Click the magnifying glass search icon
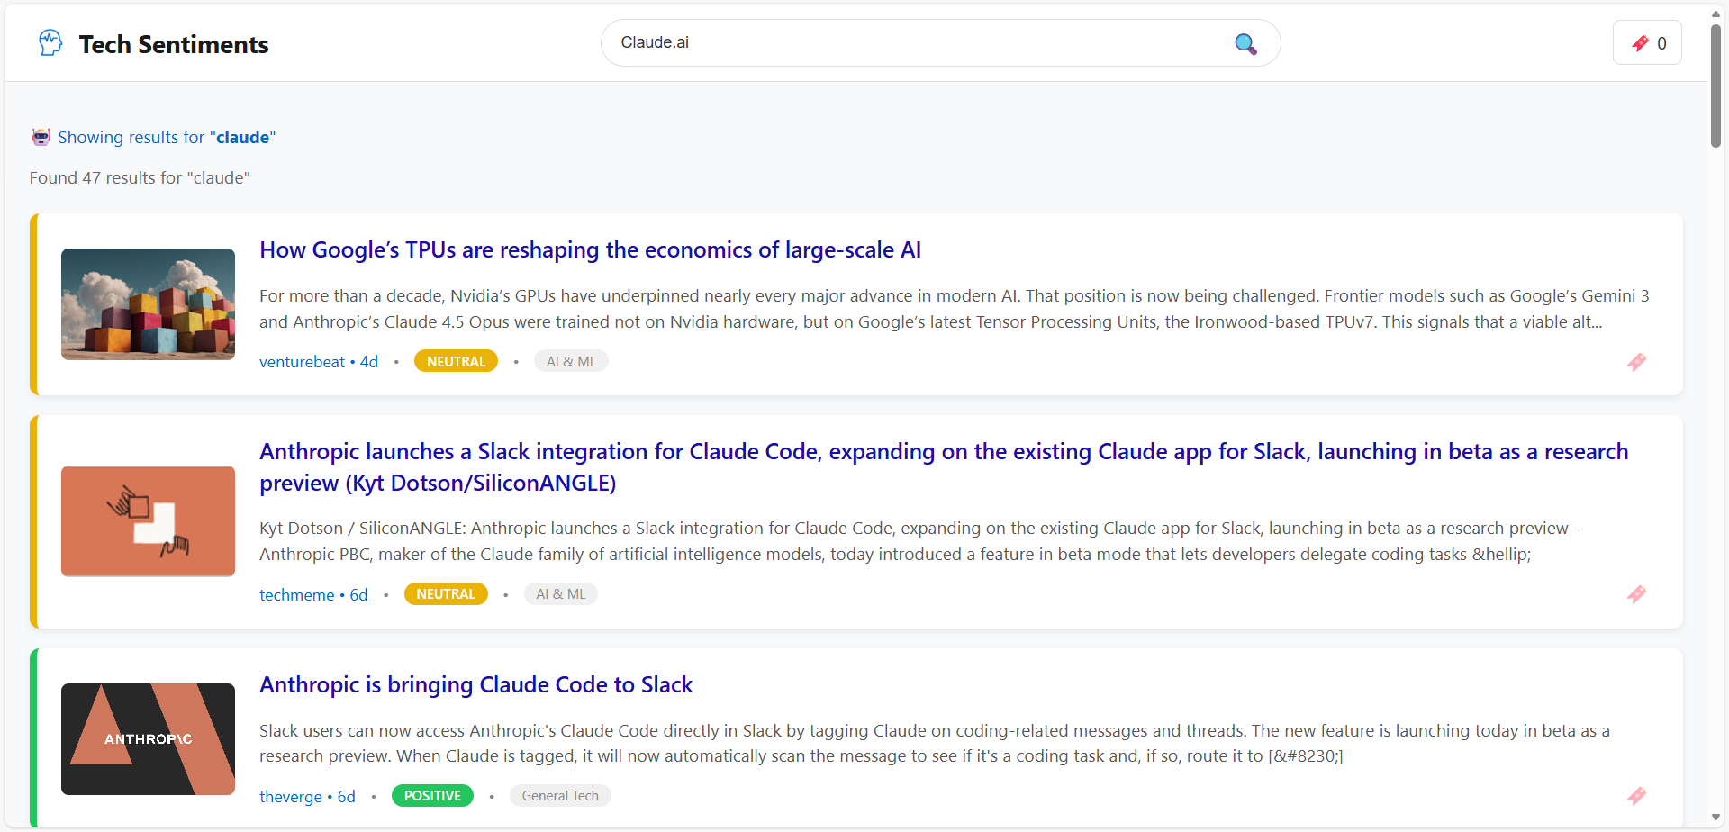1729x832 pixels. click(1245, 43)
